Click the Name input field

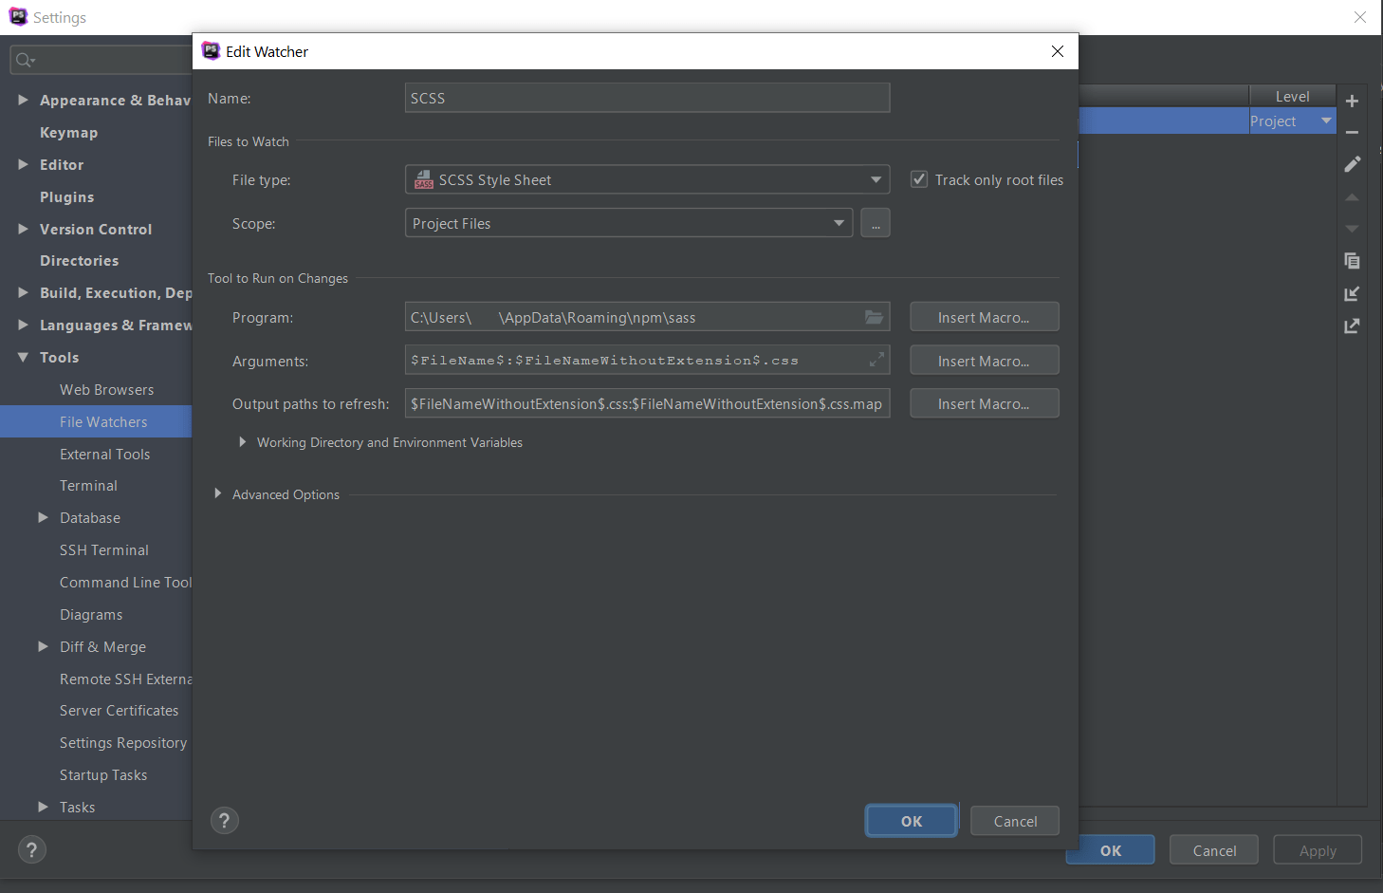click(x=648, y=98)
